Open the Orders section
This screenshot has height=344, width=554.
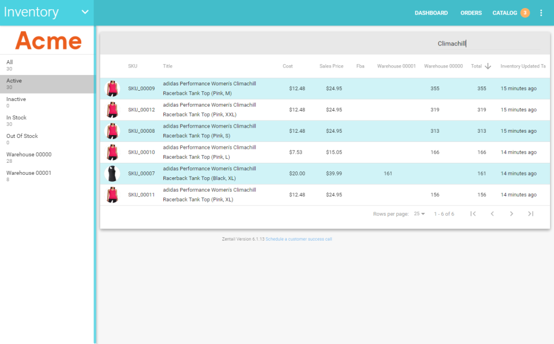[x=471, y=12]
